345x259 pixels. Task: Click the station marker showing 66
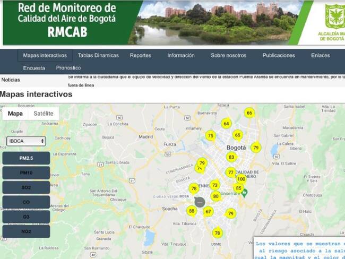coord(249,113)
